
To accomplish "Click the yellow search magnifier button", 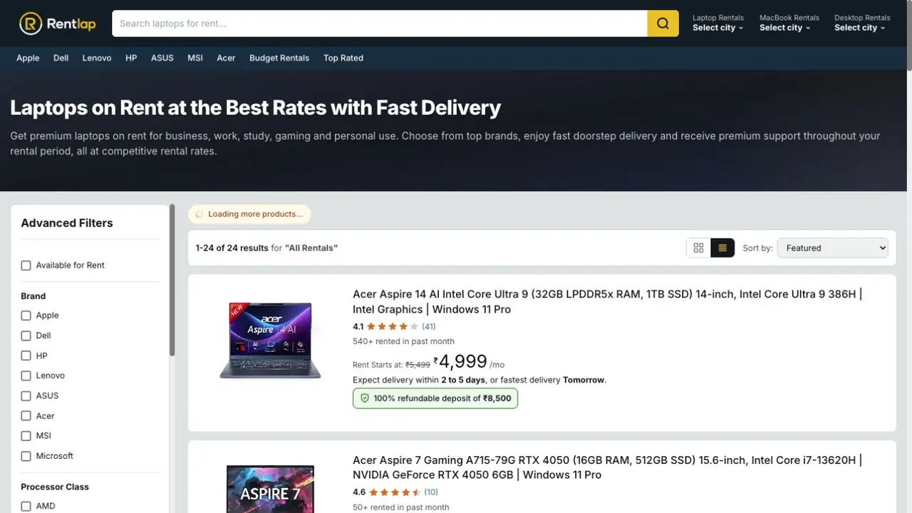I will click(x=663, y=24).
